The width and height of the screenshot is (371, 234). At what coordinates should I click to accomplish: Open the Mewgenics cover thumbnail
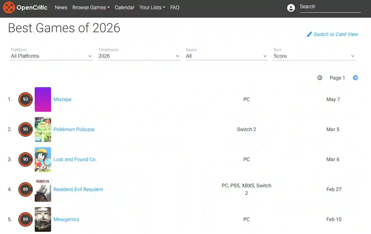coord(43,219)
